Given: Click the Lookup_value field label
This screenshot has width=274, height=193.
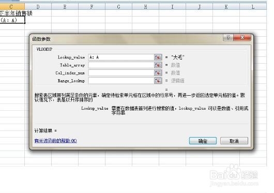Looking at the screenshot, I should coord(71,57).
